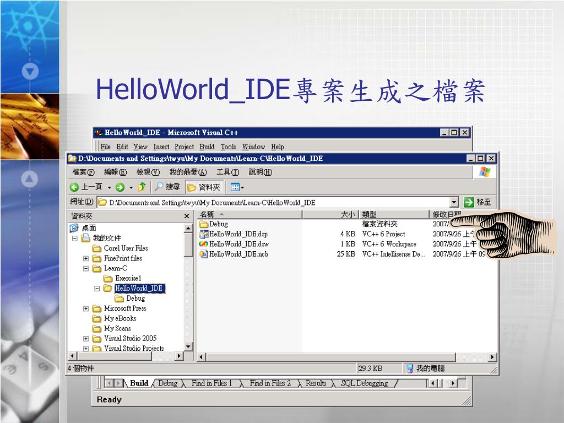Viewport: 564px width, 423px height.
Task: Collapse the HelloWorld_IDE tree node
Action: (97, 289)
